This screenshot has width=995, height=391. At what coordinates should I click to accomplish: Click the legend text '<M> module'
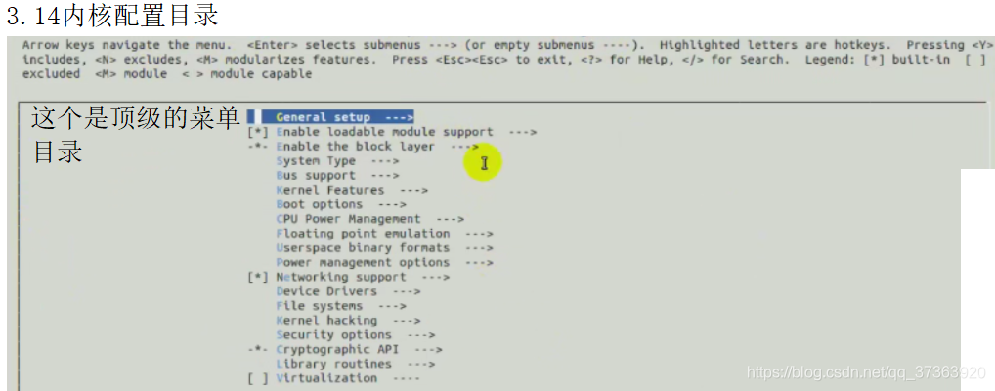click(131, 74)
